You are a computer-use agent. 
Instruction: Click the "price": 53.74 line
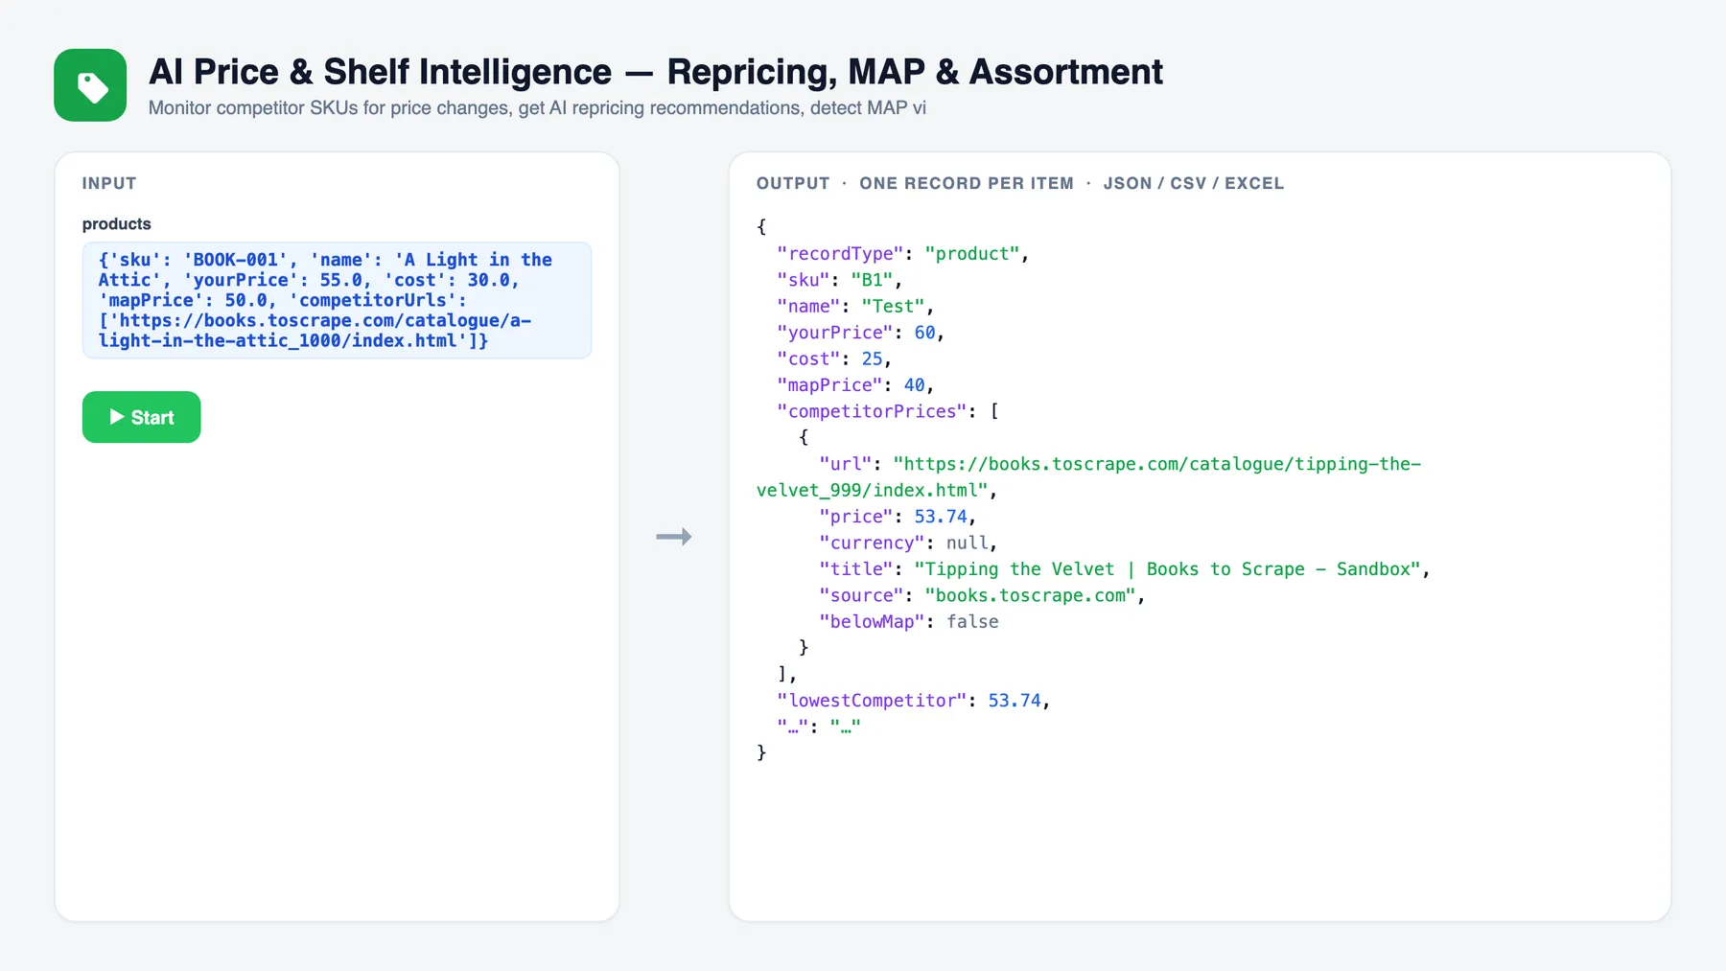tap(898, 517)
